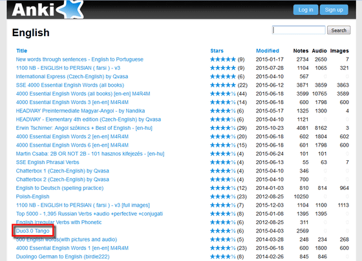The image size is (362, 261).
Task: Open Top 5000 Russian Verbs deck
Action: point(89,213)
